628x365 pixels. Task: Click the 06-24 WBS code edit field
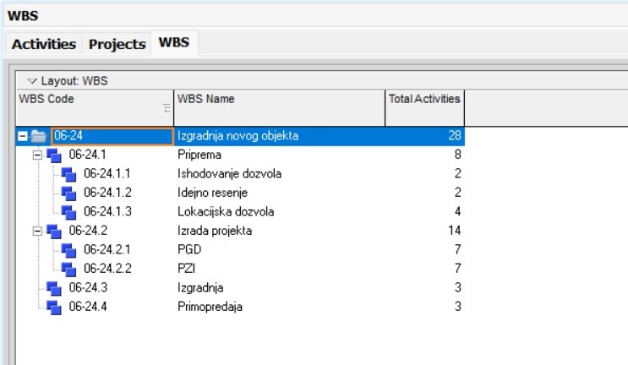tap(112, 136)
